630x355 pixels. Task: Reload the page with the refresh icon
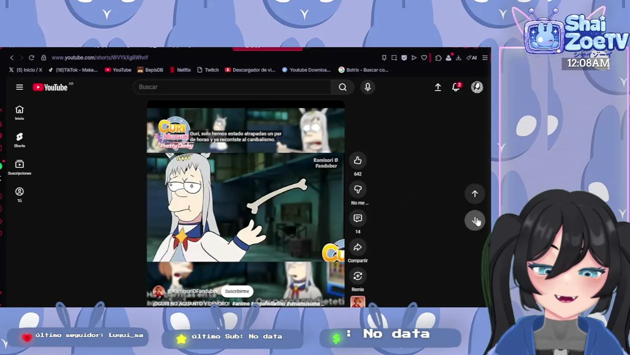click(x=32, y=58)
